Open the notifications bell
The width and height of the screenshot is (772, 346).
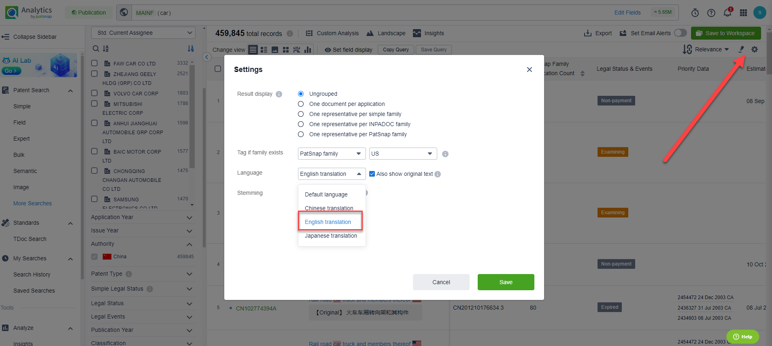point(727,13)
